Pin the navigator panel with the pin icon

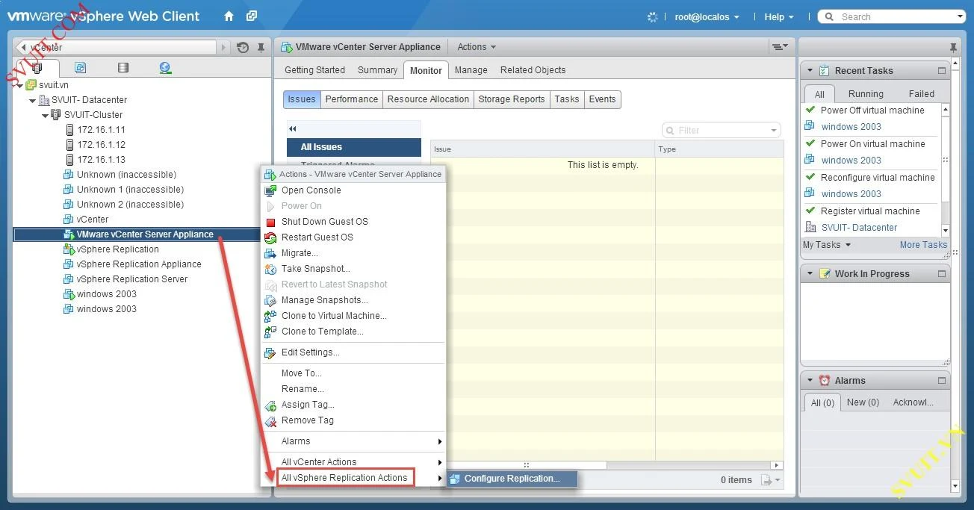click(x=261, y=47)
